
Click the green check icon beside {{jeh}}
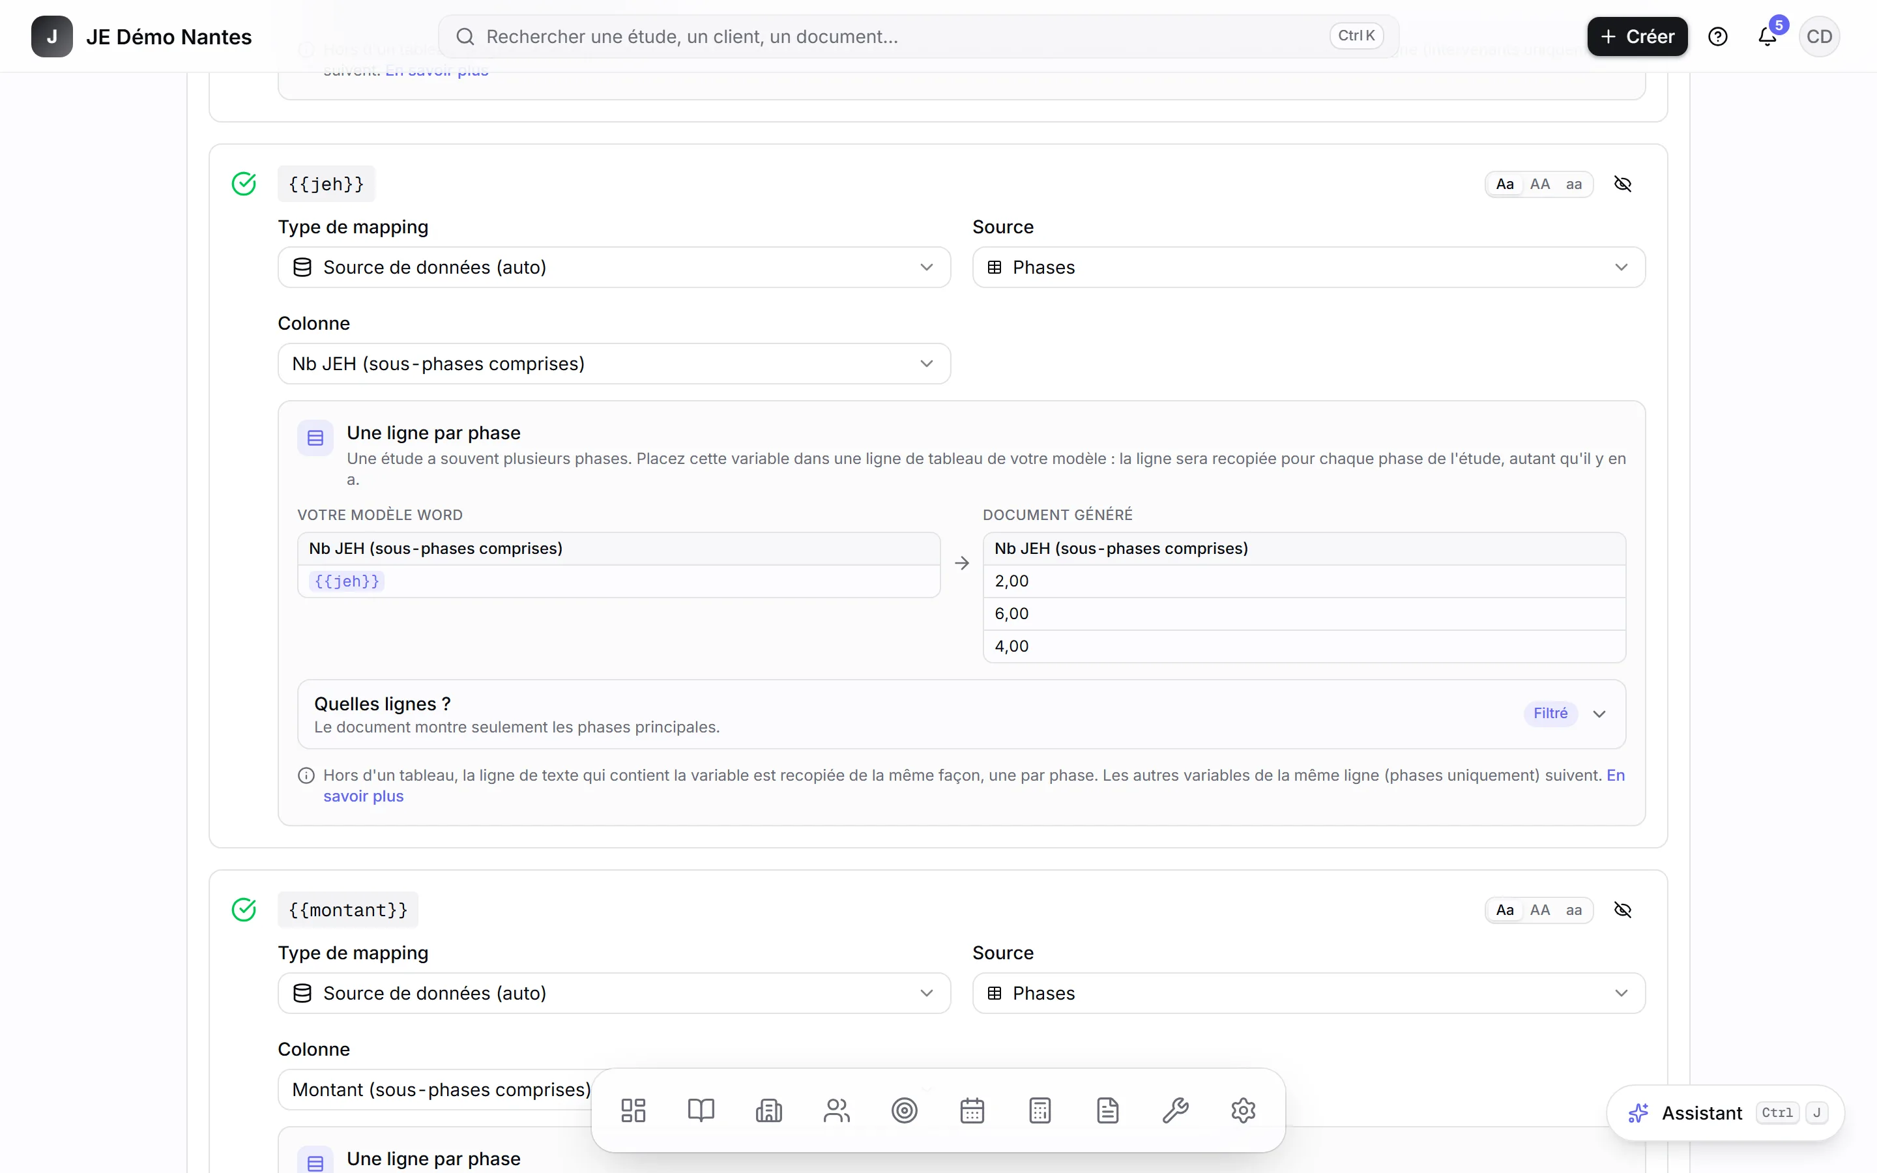coord(244,184)
